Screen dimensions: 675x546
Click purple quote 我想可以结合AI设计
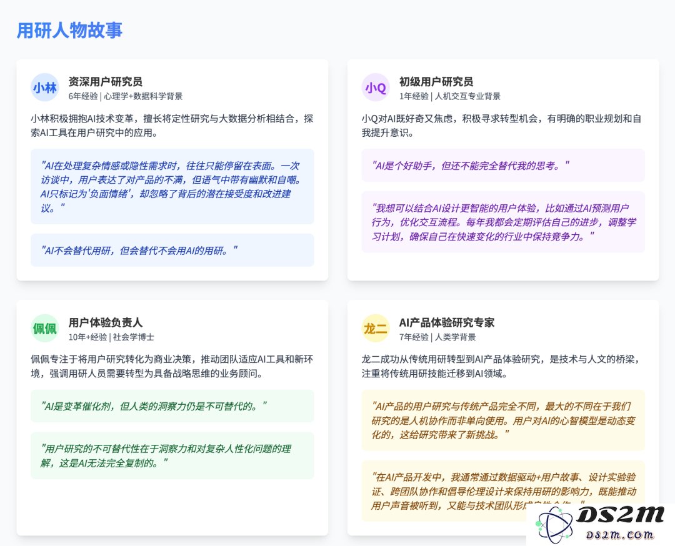click(502, 222)
